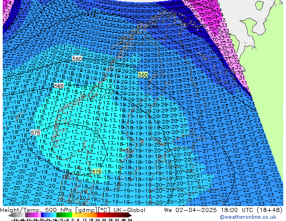Open the weatheronline.co.uk copyright link
The width and height of the screenshot is (286, 221).
248,217
